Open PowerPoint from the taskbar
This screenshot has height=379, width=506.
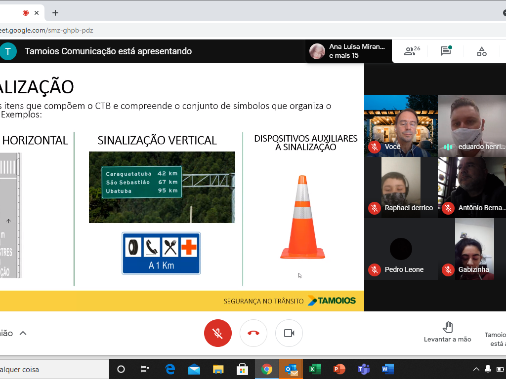click(x=339, y=369)
